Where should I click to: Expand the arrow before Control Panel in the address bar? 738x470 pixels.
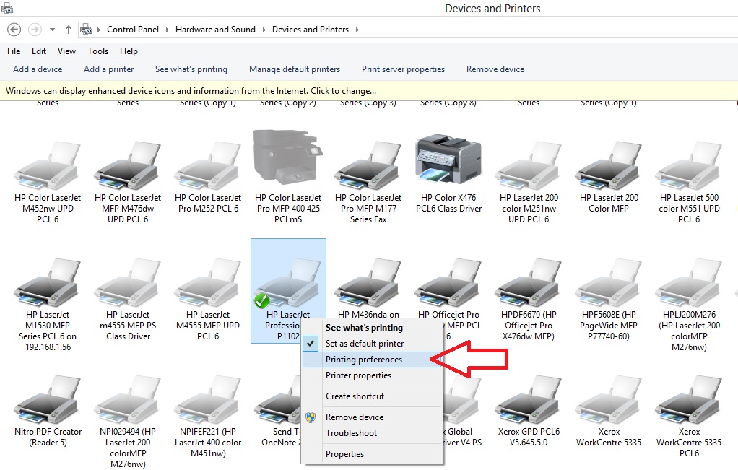(99, 30)
